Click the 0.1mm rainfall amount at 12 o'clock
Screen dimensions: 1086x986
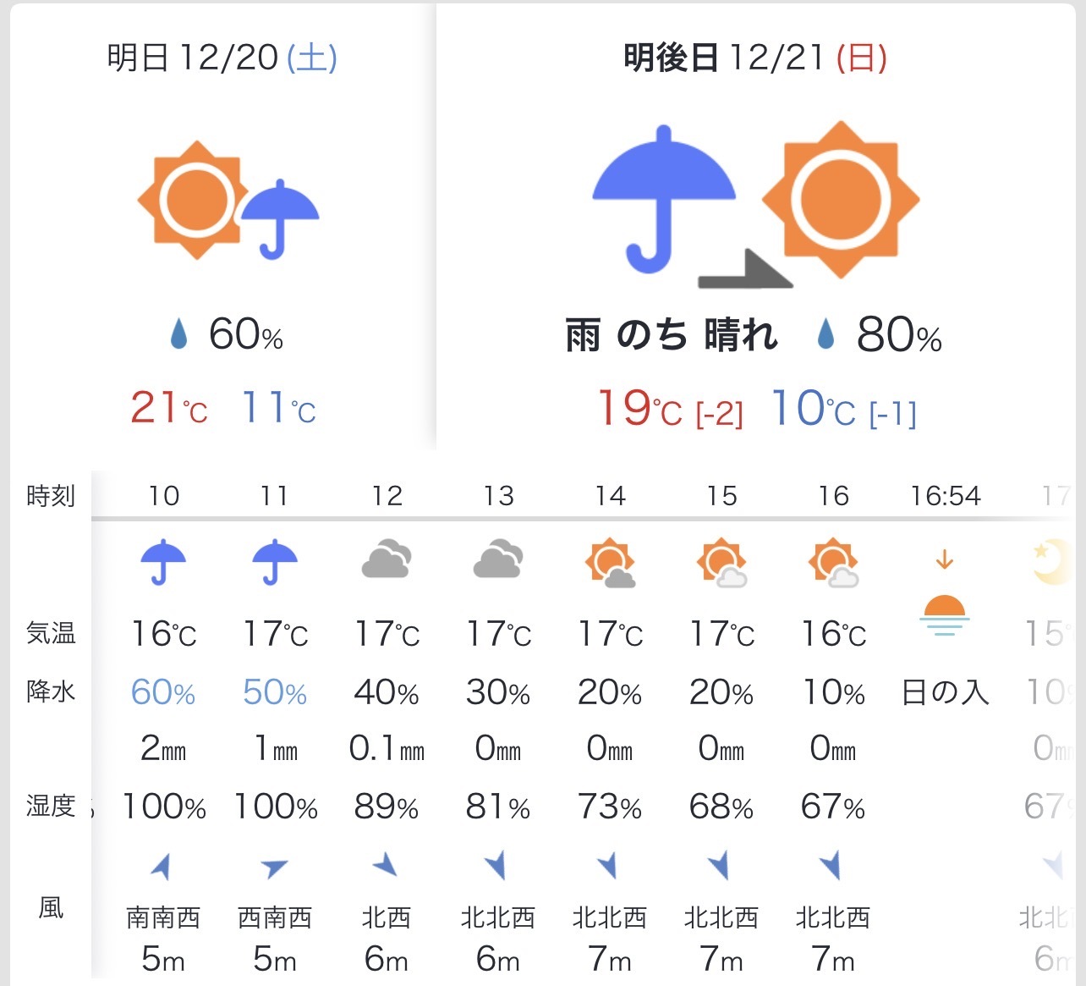387,749
